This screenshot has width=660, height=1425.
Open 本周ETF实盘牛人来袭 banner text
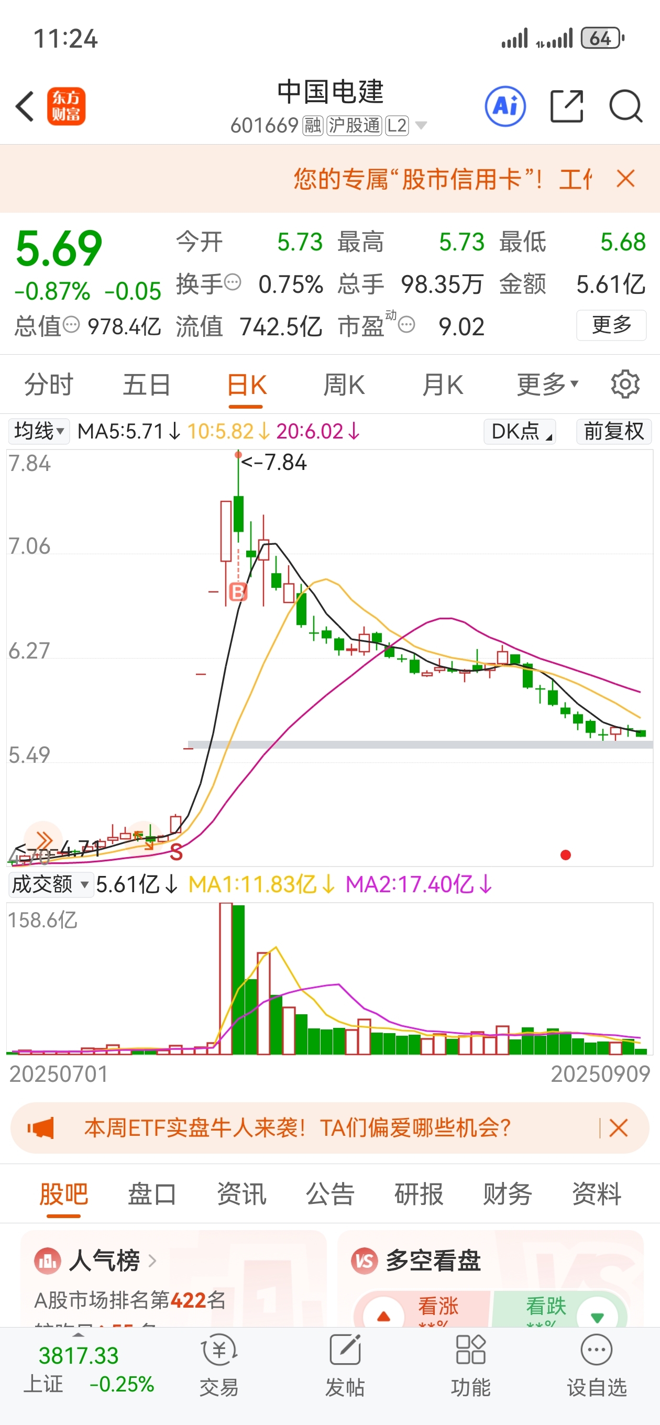[x=297, y=1127]
